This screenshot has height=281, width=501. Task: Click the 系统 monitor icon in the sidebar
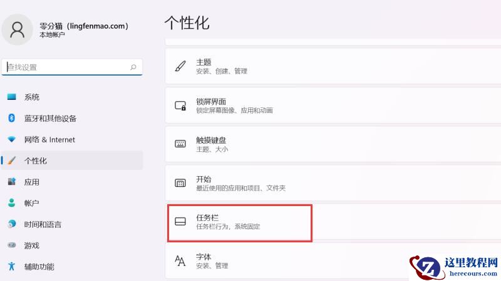(x=12, y=97)
